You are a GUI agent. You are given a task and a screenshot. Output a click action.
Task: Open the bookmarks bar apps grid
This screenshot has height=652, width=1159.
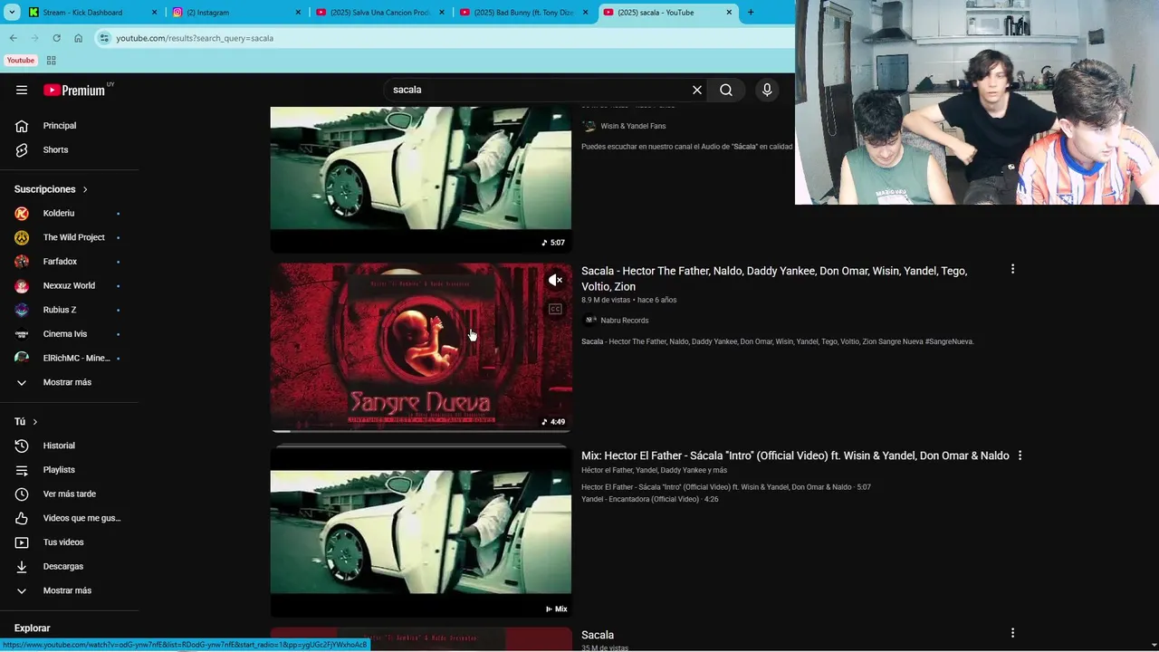tap(51, 61)
